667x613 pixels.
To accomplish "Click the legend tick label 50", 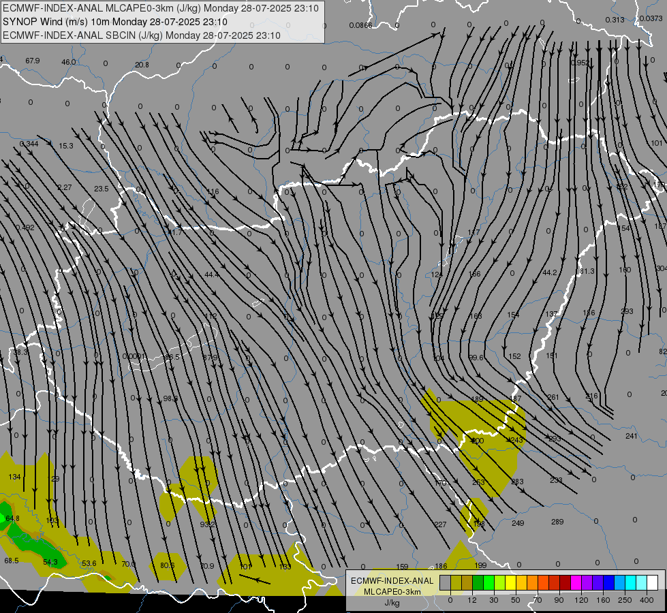I will [516, 600].
